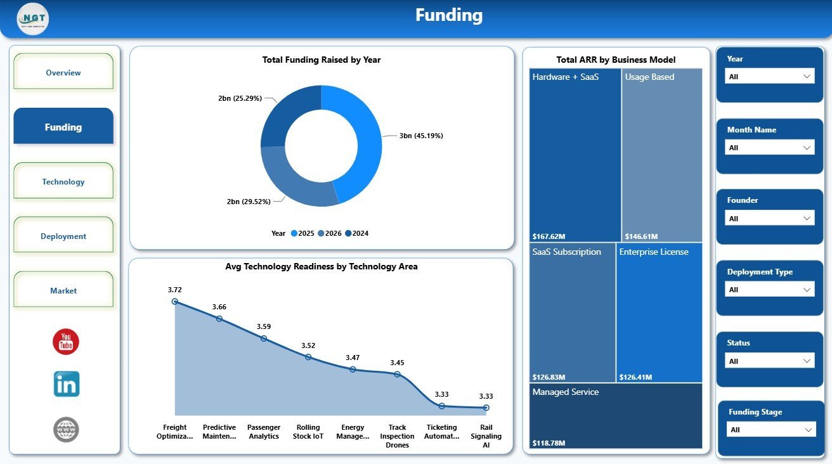Screen dimensions: 832x464
Task: Select the Hardware + SaaS treemap tile
Action: click(x=575, y=155)
